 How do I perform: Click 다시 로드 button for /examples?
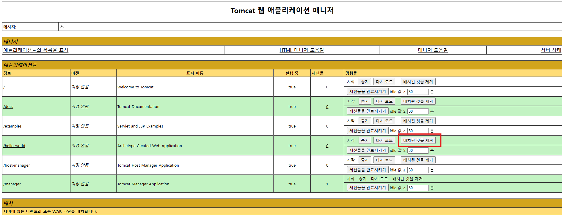coord(384,121)
